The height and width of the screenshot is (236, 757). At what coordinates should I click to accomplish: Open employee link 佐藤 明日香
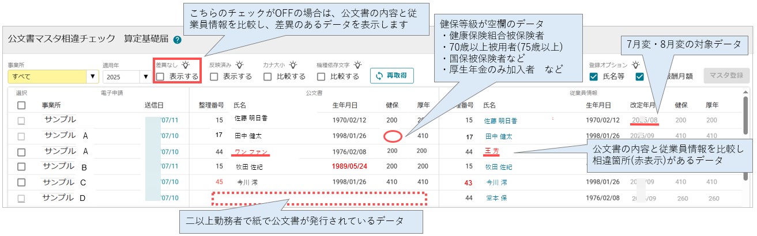(501, 120)
